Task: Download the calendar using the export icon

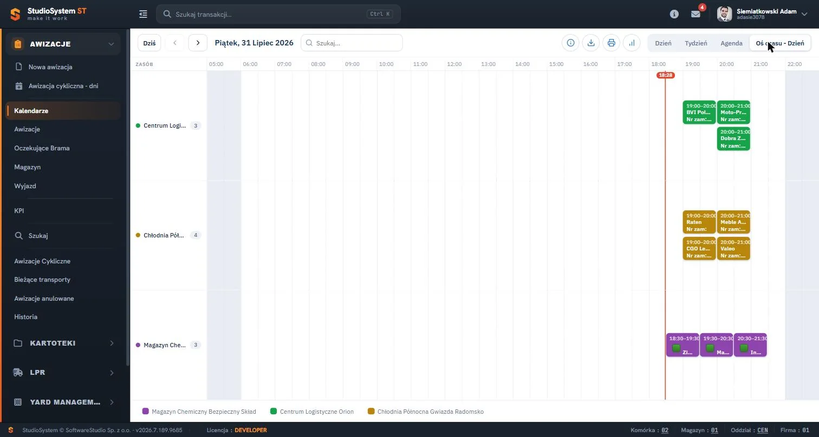Action: (x=591, y=43)
